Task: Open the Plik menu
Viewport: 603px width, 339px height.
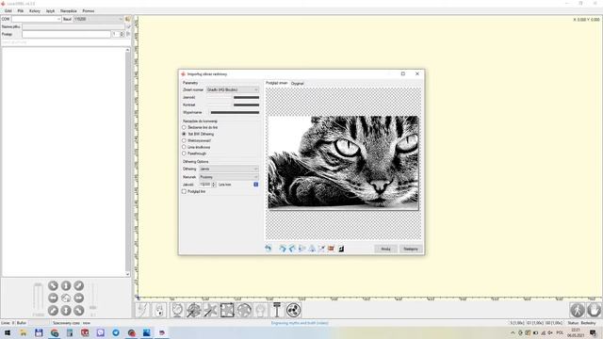Action: click(x=21, y=10)
